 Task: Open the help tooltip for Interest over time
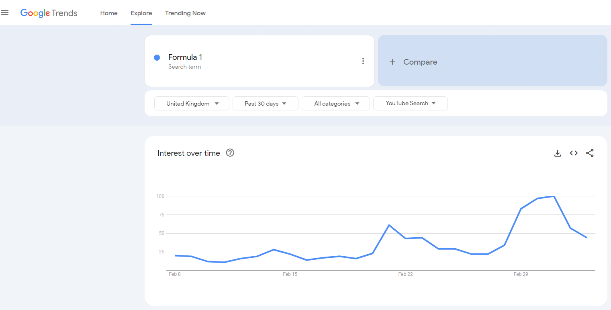[x=230, y=153]
